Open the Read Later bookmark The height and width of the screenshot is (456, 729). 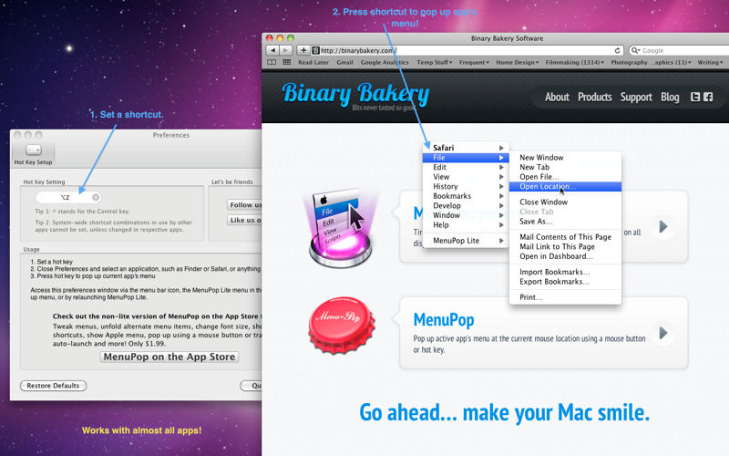click(313, 62)
